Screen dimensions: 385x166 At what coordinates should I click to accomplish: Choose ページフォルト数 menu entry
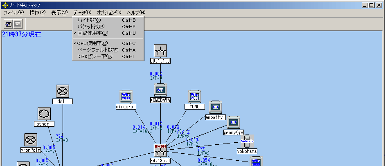pyautogui.click(x=108, y=50)
